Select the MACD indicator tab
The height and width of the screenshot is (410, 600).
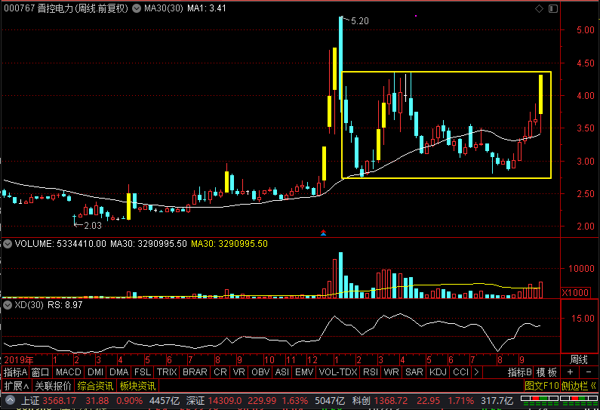[69, 372]
